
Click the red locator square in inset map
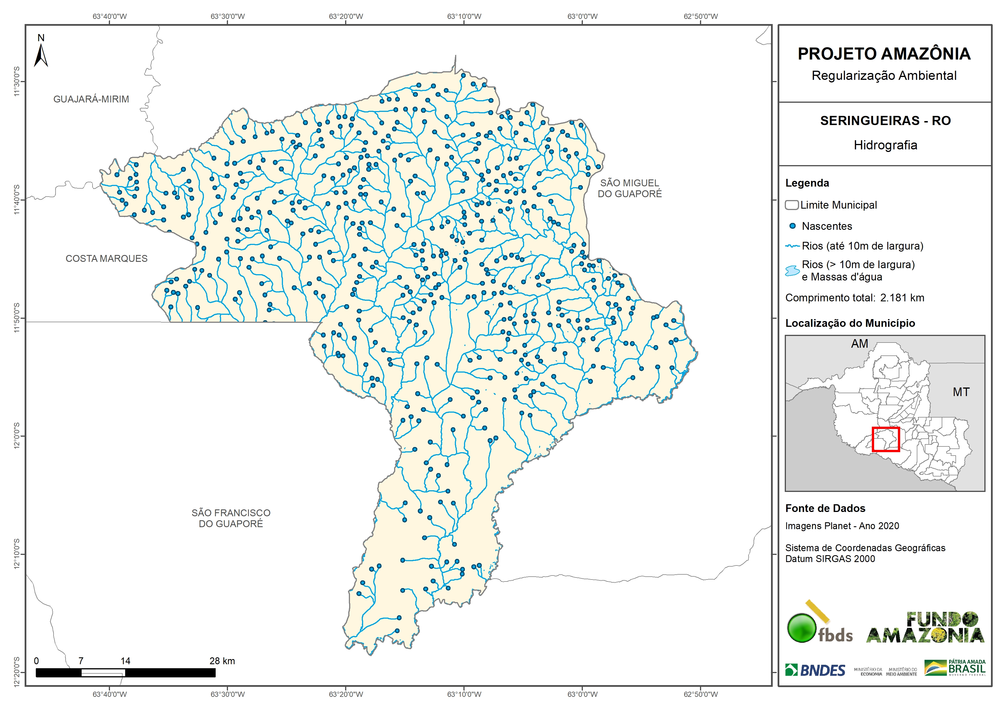coord(886,439)
